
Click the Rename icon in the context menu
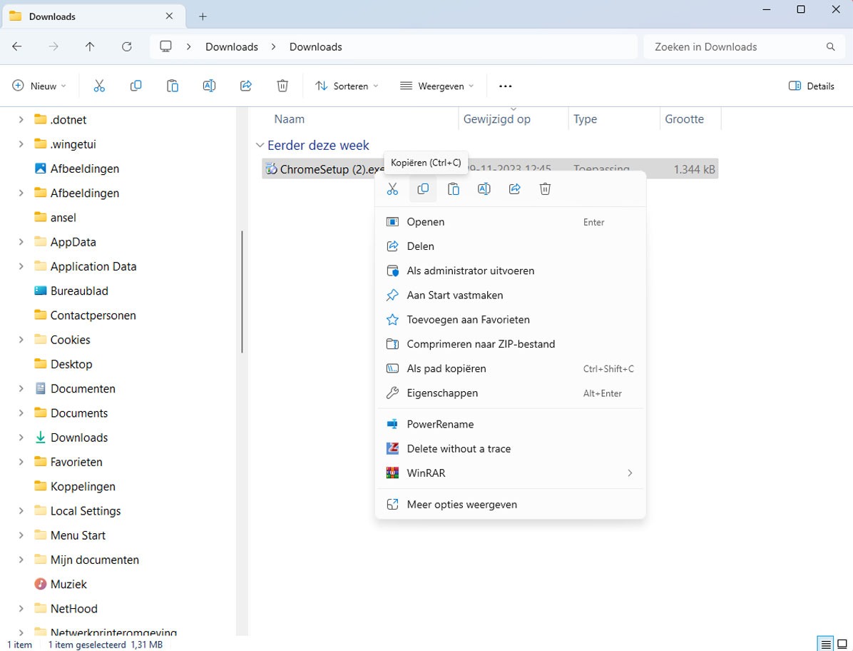click(x=484, y=189)
